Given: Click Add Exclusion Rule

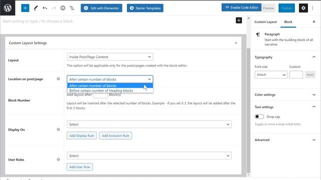Looking at the screenshot, I should pos(115,135).
